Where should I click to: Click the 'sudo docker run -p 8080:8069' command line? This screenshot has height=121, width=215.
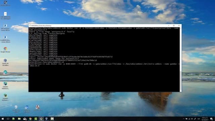coord(104,64)
